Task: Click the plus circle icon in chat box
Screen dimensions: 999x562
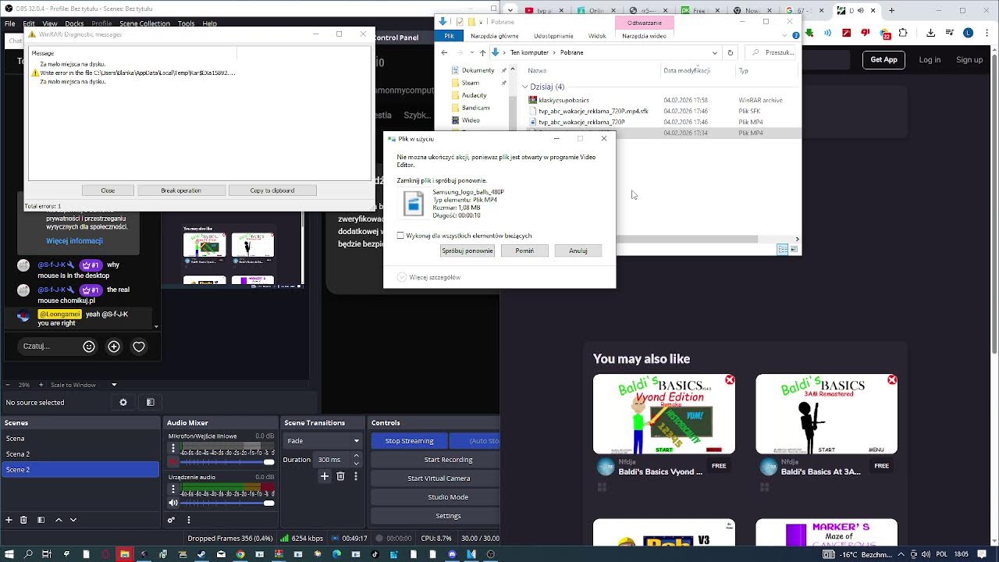Action: point(114,347)
